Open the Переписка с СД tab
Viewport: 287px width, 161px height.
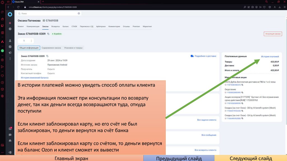[x=87, y=26]
